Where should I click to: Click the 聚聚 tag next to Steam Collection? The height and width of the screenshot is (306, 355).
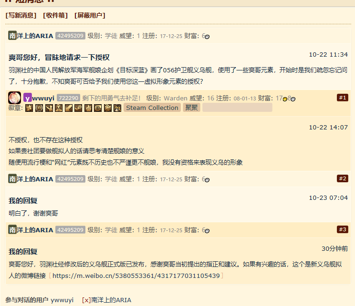191,108
